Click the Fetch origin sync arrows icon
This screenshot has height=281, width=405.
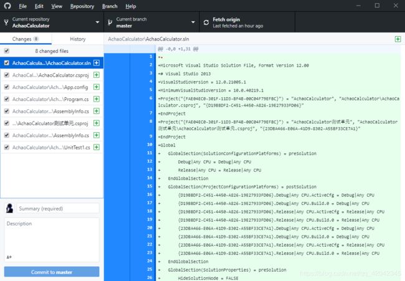206,22
